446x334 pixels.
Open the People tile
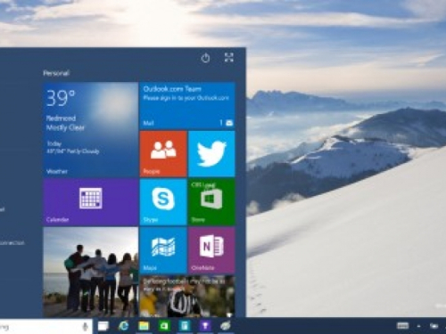click(x=163, y=154)
